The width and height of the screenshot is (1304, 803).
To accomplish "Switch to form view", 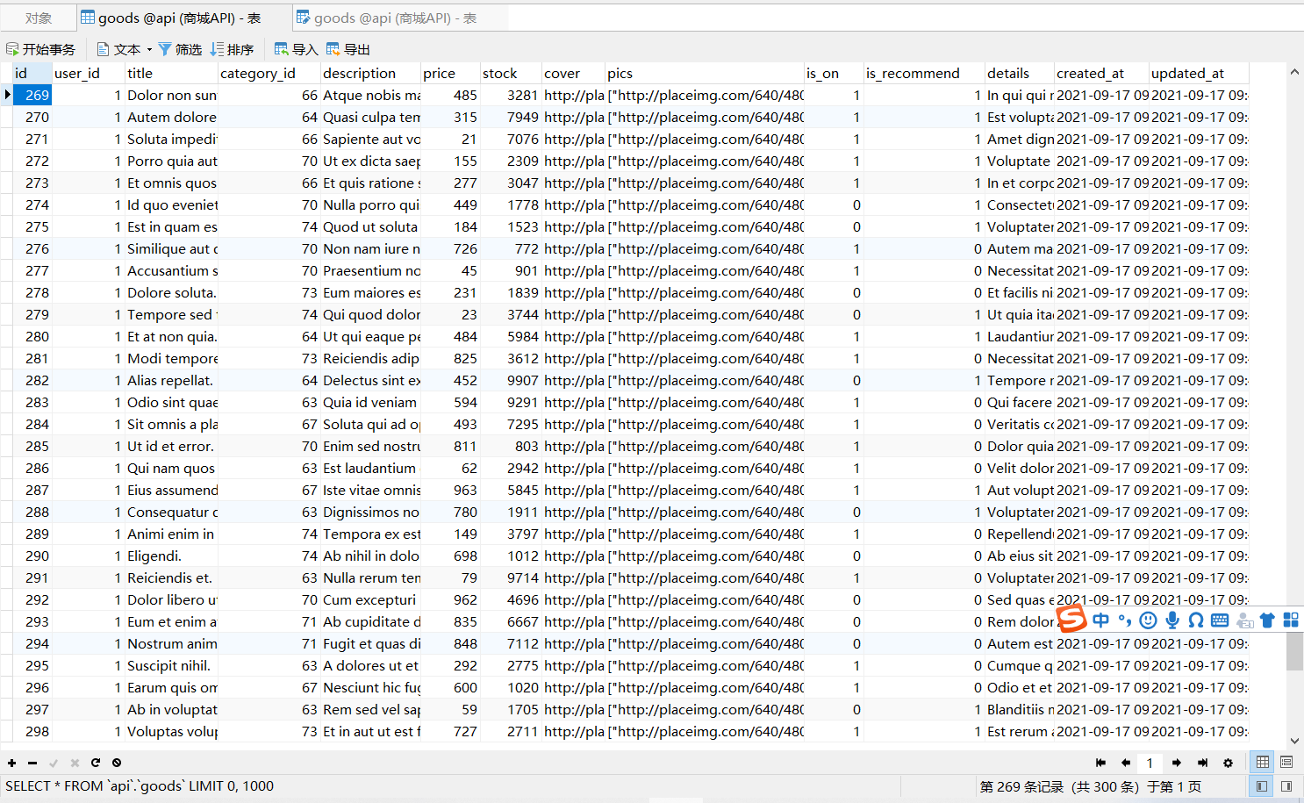I will (1286, 763).
